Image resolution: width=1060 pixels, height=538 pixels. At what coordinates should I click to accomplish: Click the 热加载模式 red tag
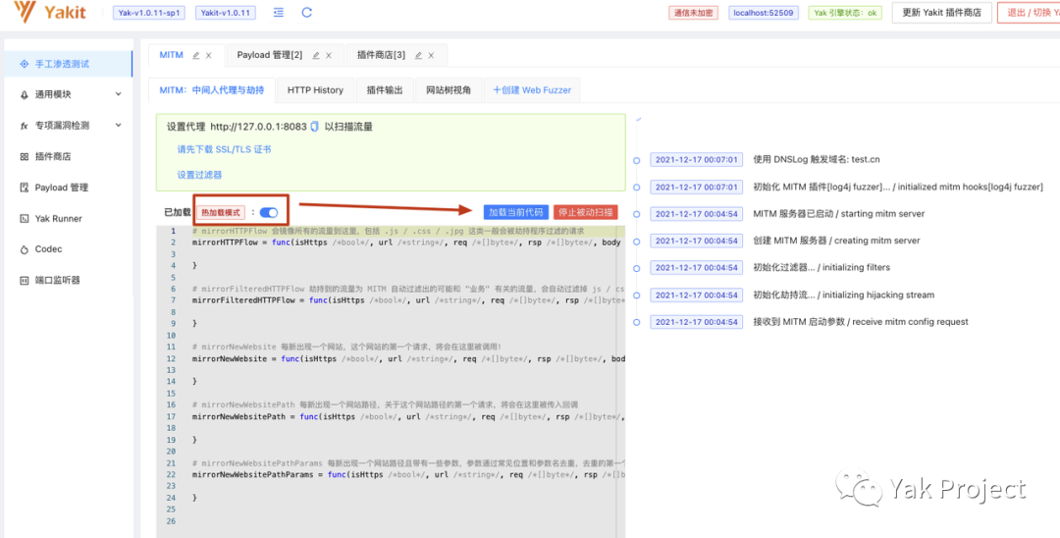221,212
